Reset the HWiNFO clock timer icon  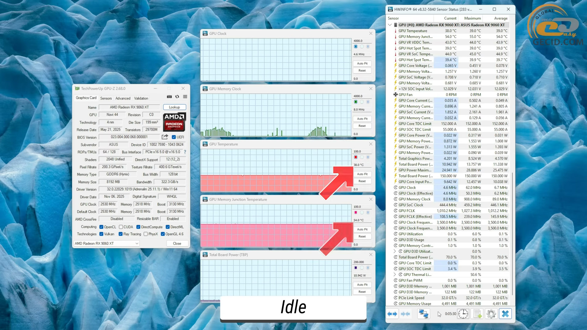click(x=463, y=314)
